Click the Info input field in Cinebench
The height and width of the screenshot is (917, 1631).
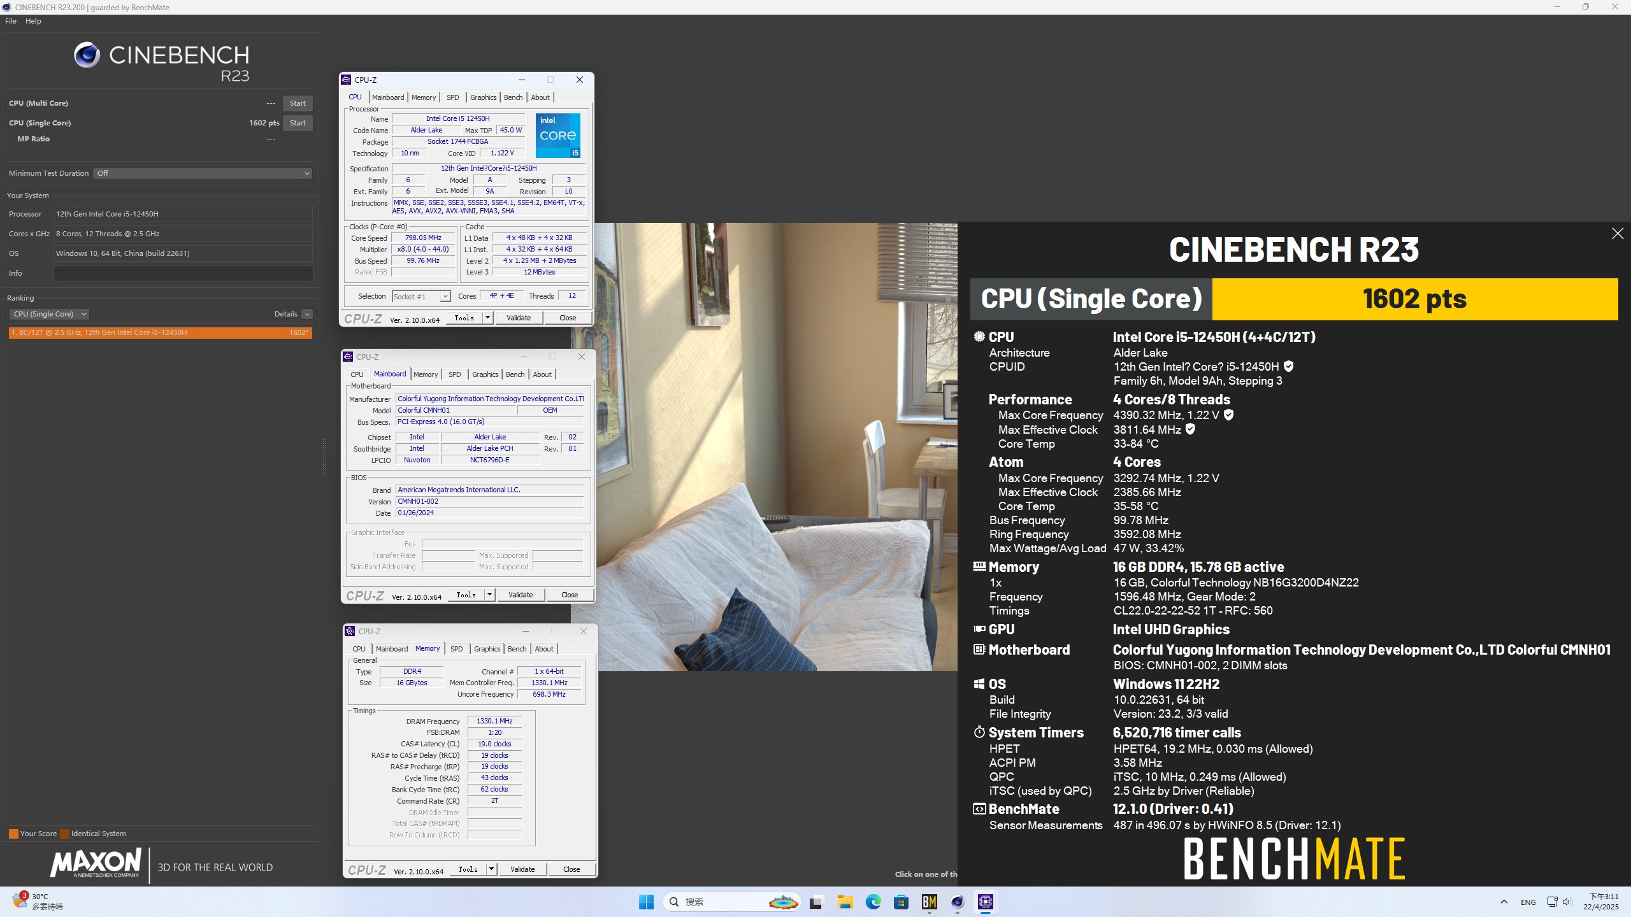point(183,273)
